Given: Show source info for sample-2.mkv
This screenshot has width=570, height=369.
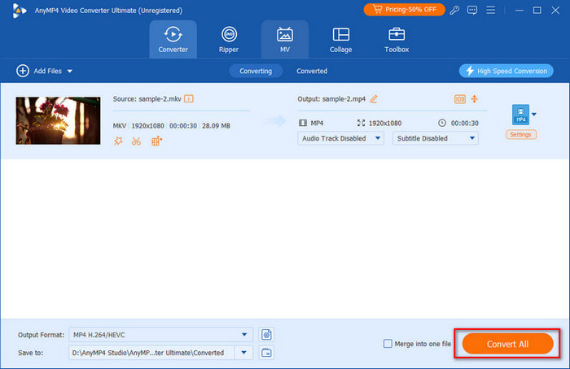Looking at the screenshot, I should pyautogui.click(x=189, y=98).
